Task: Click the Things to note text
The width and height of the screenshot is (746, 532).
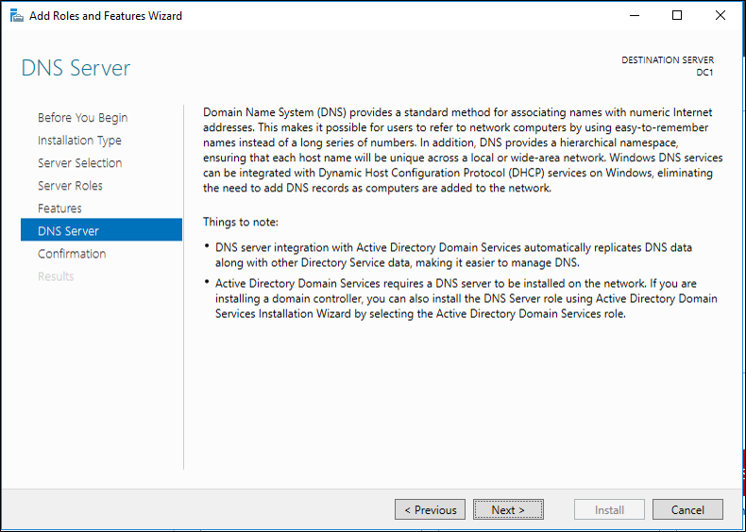Action: click(x=241, y=222)
